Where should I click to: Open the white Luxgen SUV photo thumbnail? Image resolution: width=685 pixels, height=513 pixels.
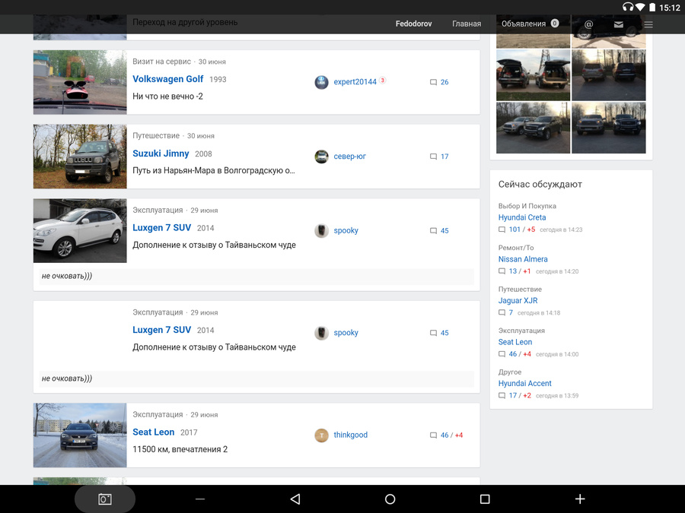80,231
